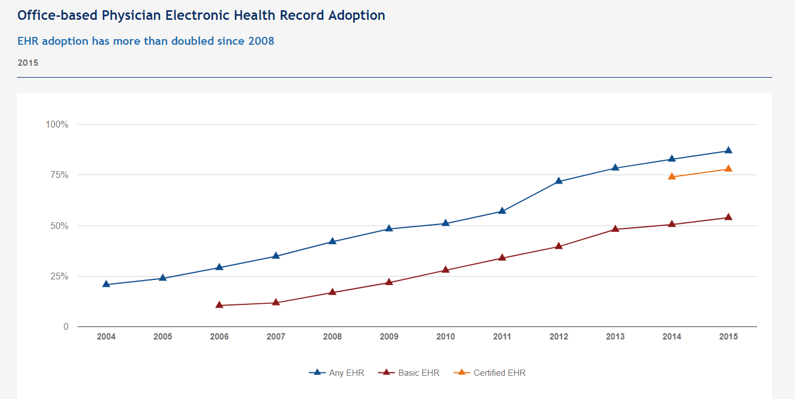
Task: Select the Basic EHR point for 2015
Action: pos(729,217)
